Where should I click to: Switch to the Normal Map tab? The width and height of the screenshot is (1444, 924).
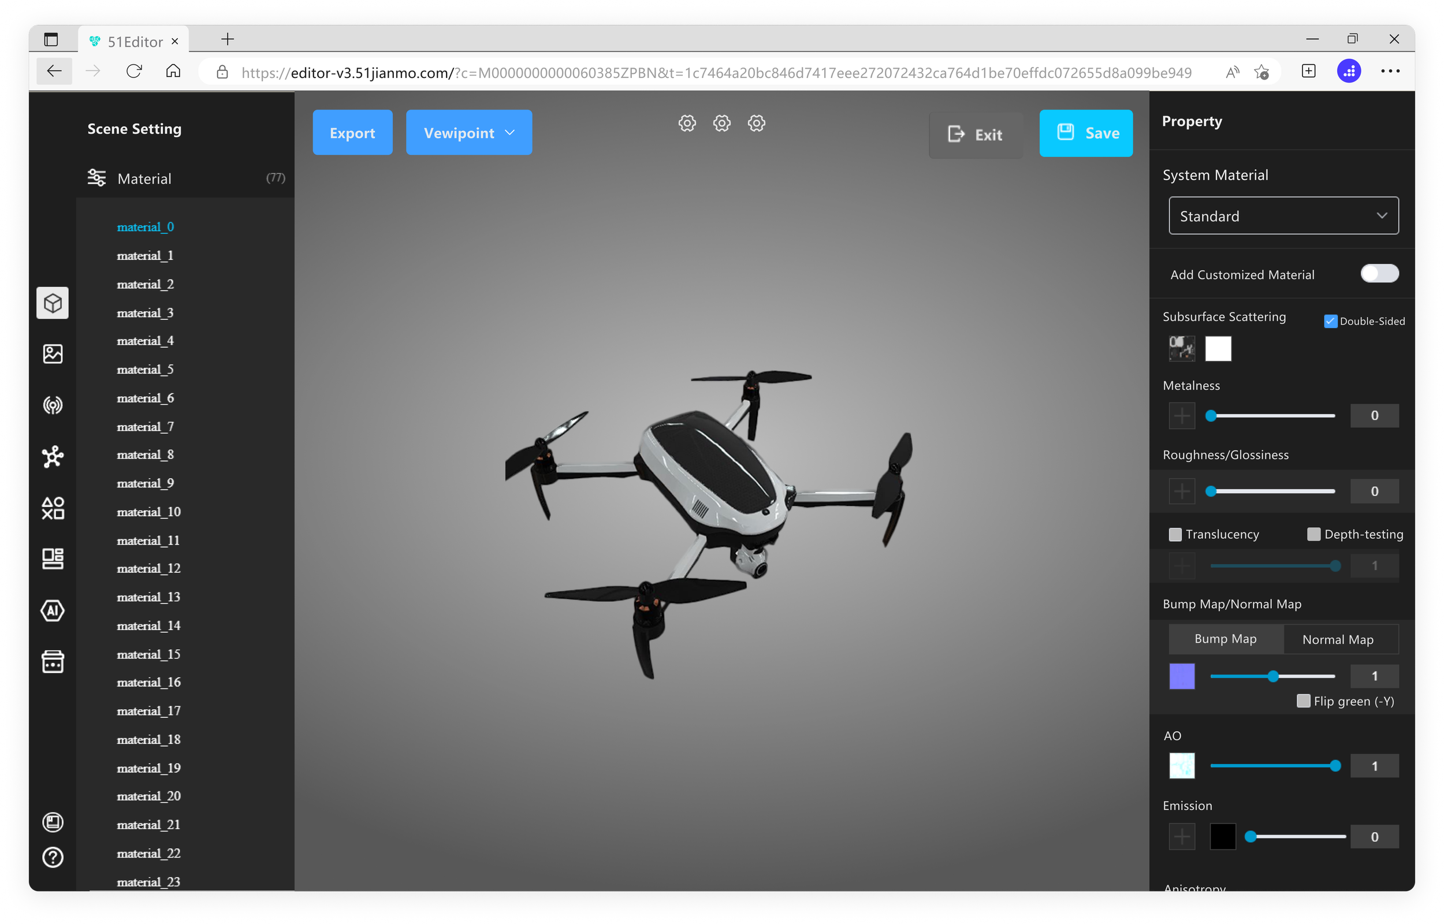pos(1338,640)
